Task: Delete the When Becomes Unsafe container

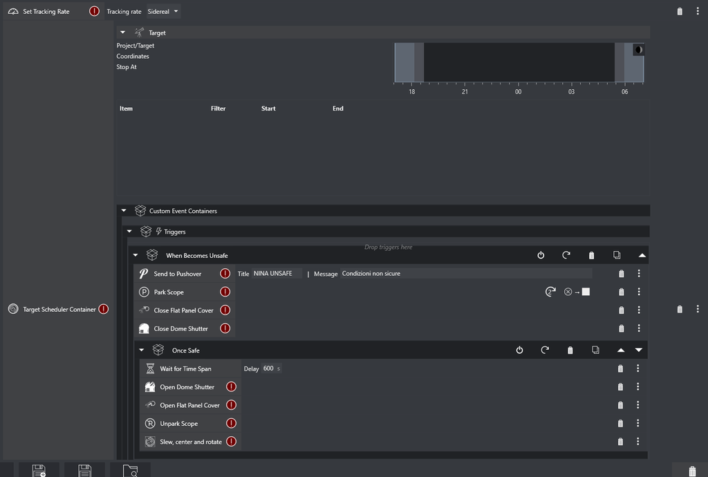Action: click(592, 255)
